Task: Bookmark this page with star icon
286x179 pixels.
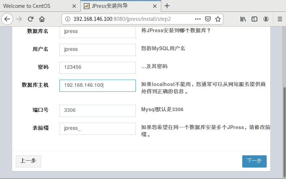Action: (x=218, y=19)
